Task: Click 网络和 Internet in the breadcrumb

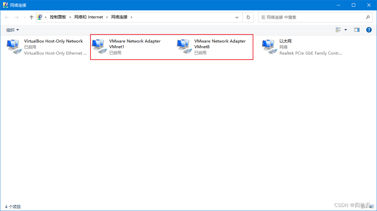Action: click(x=88, y=17)
